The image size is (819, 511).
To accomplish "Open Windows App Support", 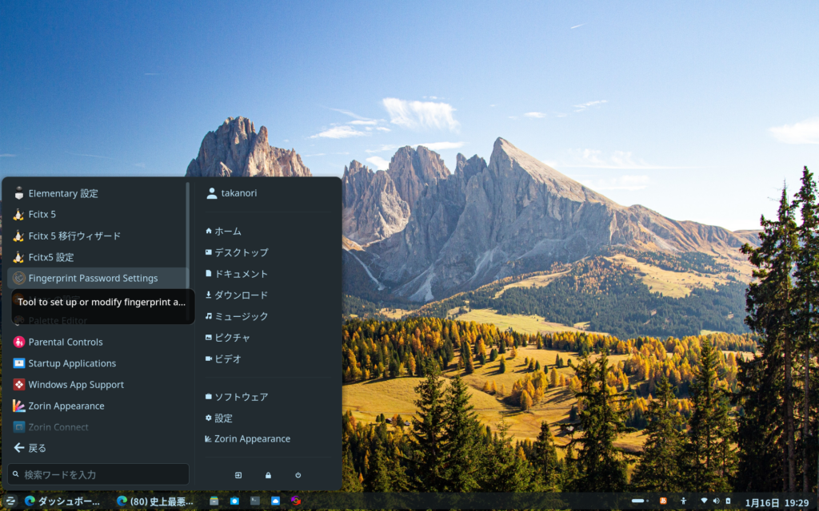I will [76, 385].
